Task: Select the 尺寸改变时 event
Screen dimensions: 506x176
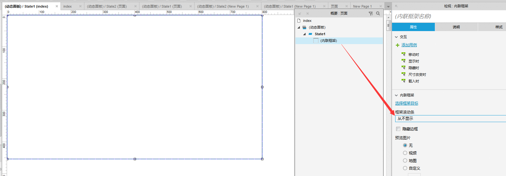Action: tap(417, 75)
